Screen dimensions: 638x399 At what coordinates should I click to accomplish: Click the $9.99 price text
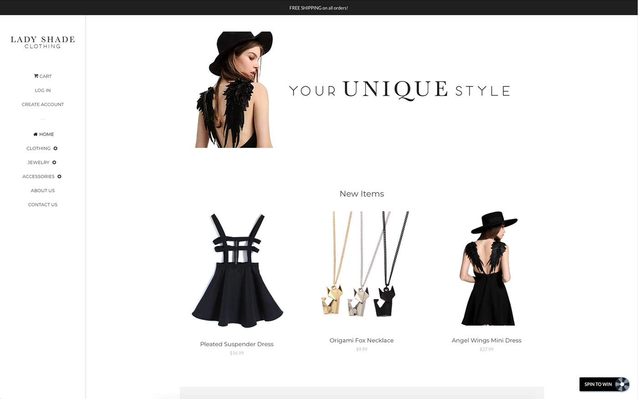coord(362,349)
